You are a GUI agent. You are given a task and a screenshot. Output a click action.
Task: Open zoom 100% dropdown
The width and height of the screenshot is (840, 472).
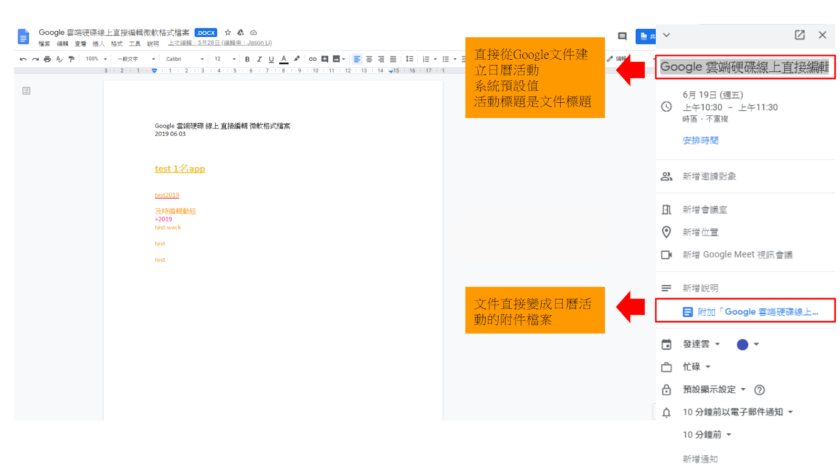pyautogui.click(x=96, y=59)
